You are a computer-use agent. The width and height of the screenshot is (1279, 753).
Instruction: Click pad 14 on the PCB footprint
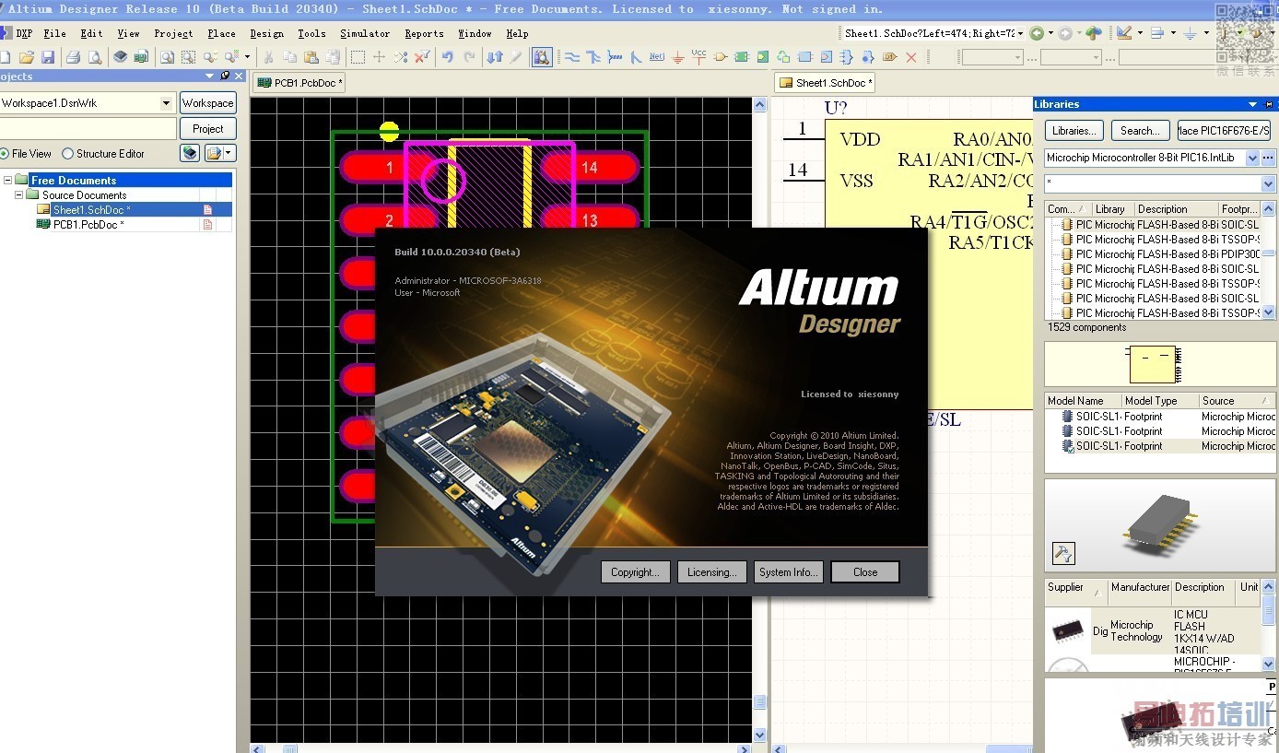pos(589,168)
